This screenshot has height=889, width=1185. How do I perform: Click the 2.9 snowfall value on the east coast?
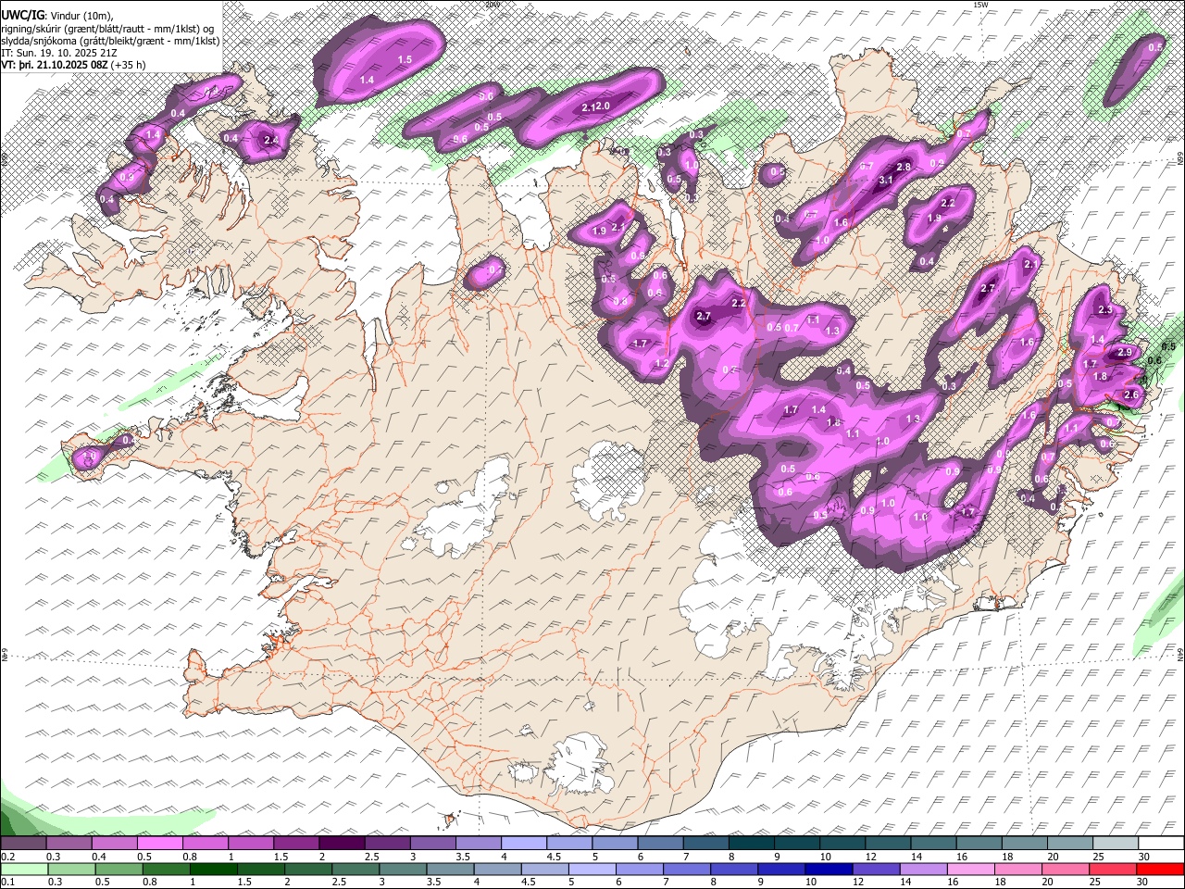(1125, 353)
